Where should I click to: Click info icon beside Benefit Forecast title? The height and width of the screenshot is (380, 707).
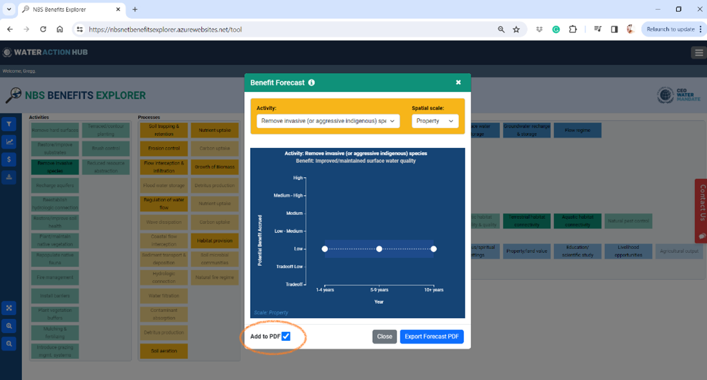(x=312, y=83)
